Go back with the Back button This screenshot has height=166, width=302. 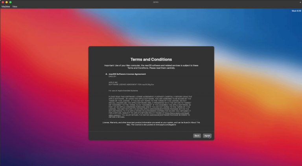click(x=197, y=136)
